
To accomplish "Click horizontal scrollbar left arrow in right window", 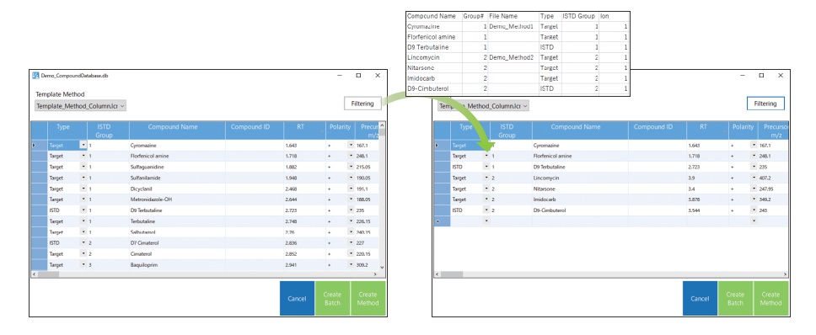I will click(x=438, y=274).
